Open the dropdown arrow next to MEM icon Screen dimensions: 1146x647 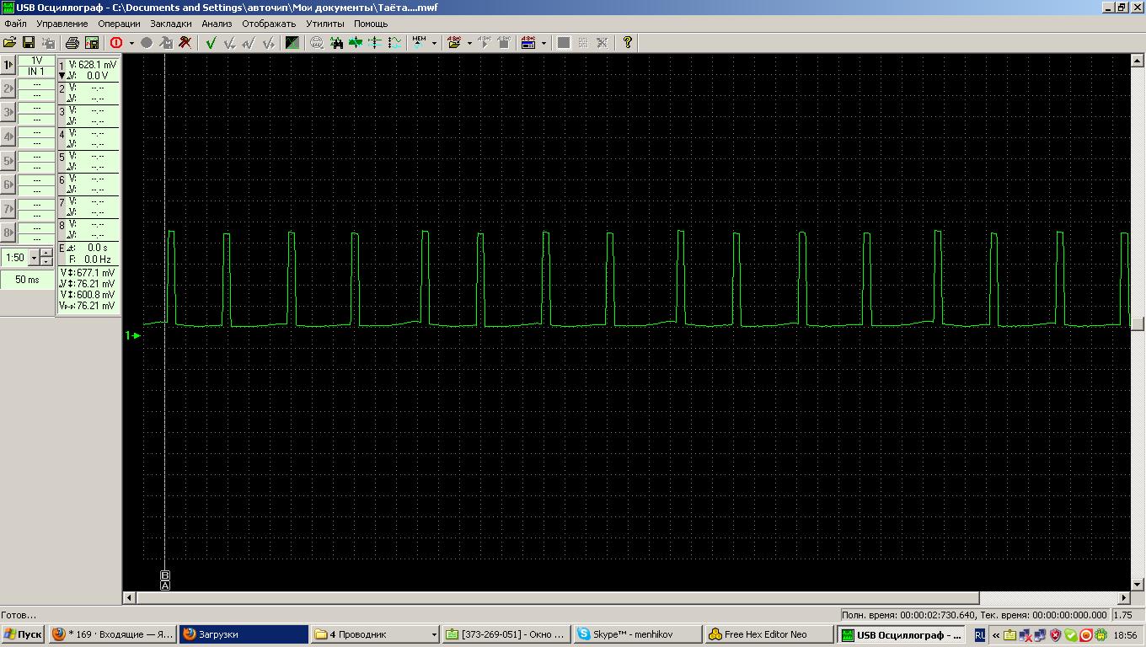point(434,43)
